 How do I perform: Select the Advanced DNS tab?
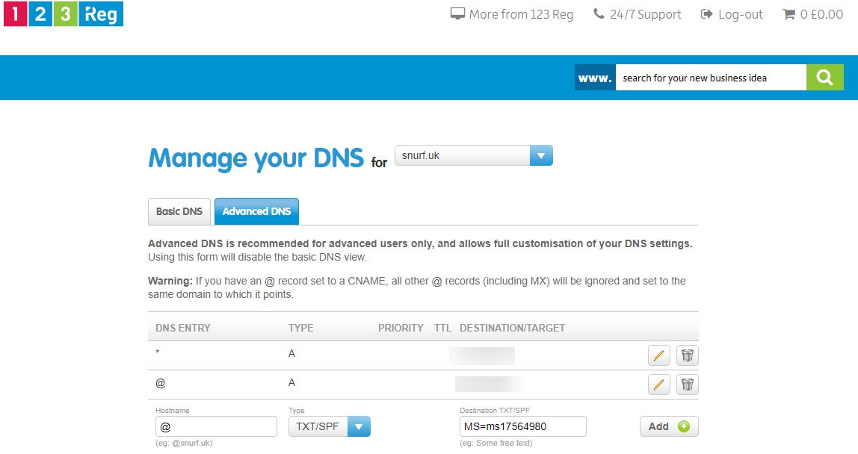tap(256, 211)
